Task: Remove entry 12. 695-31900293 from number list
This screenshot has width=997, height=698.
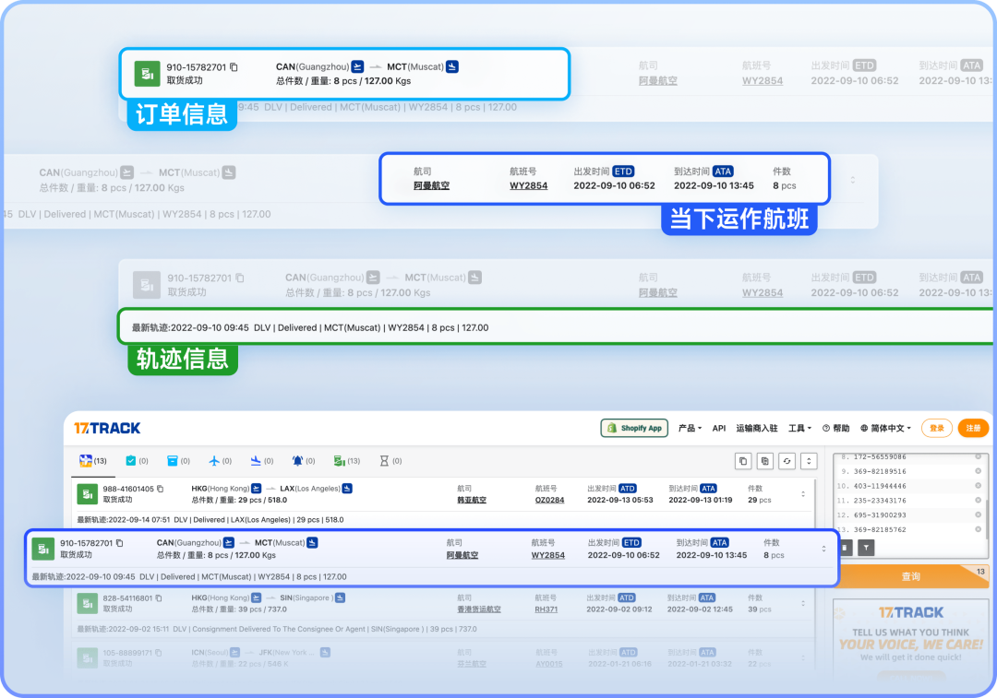Action: pos(978,515)
